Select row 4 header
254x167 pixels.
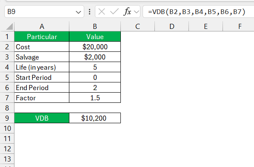(7, 67)
